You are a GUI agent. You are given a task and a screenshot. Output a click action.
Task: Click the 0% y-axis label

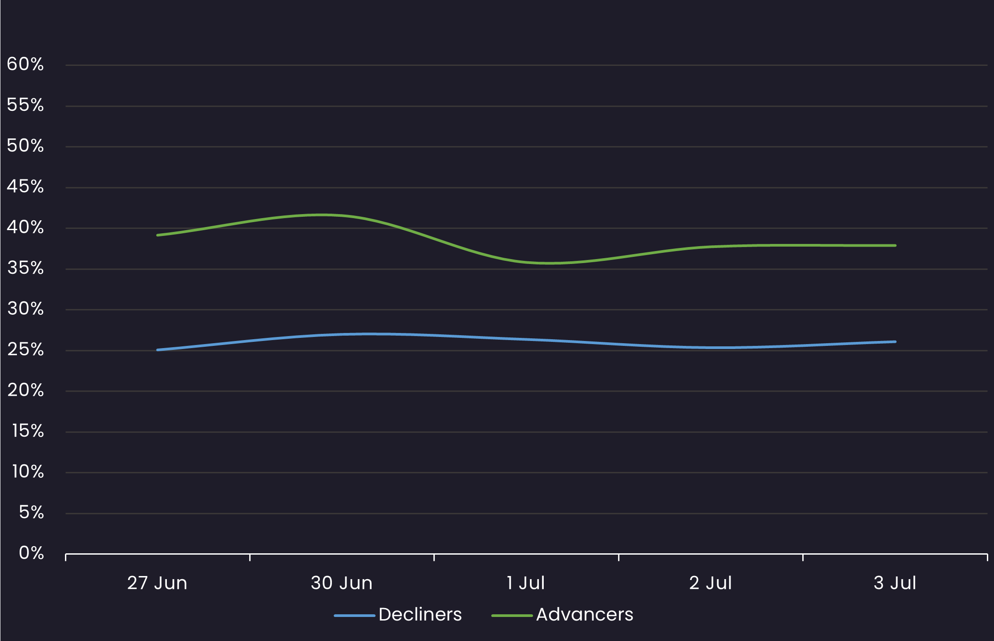[x=31, y=553]
